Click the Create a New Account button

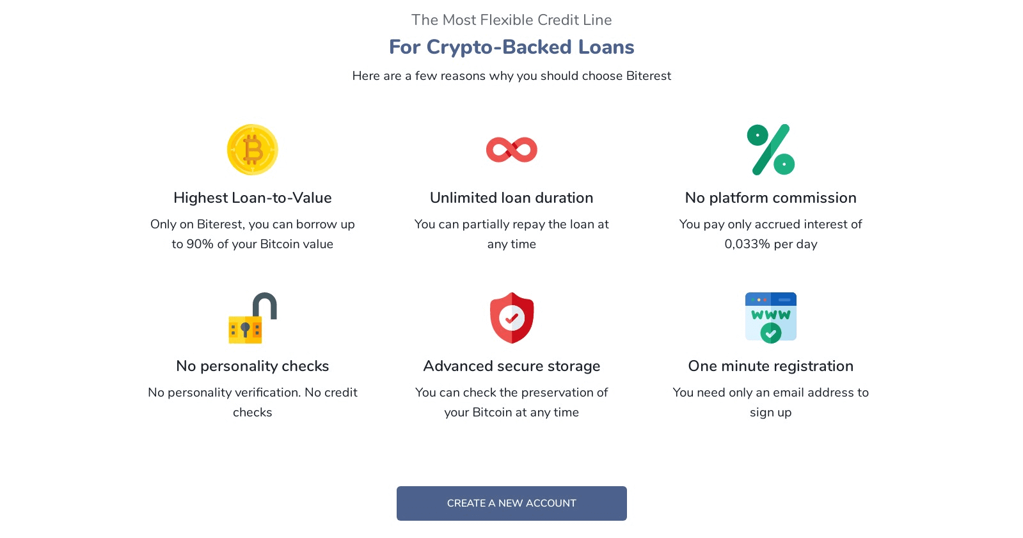tap(512, 503)
